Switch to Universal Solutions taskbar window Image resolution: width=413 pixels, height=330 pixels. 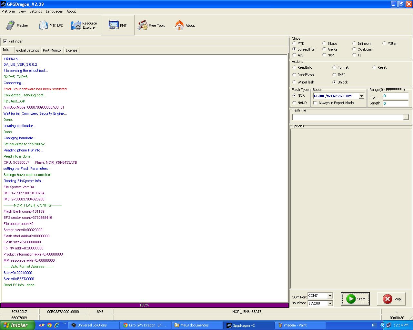(x=94, y=325)
